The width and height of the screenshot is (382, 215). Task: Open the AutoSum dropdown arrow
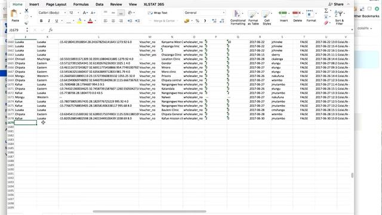(x=330, y=11)
